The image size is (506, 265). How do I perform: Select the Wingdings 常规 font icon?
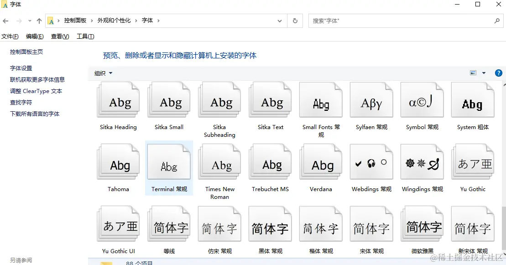[x=423, y=162]
